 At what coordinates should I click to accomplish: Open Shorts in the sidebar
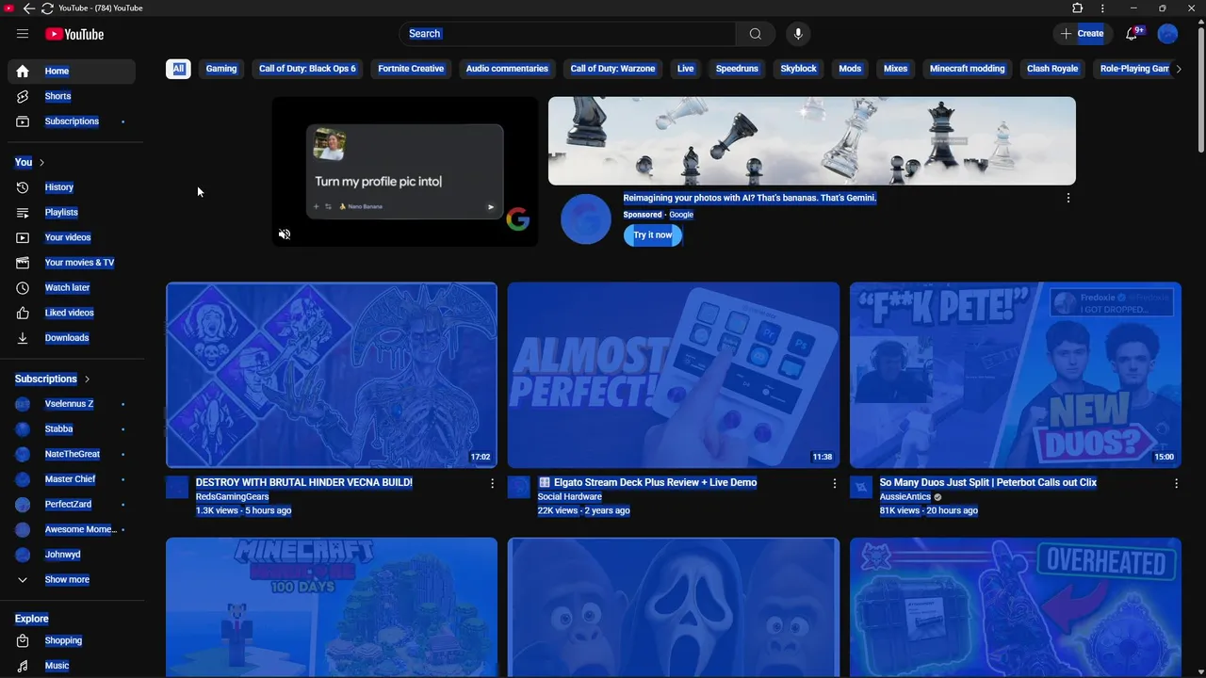pos(72,96)
